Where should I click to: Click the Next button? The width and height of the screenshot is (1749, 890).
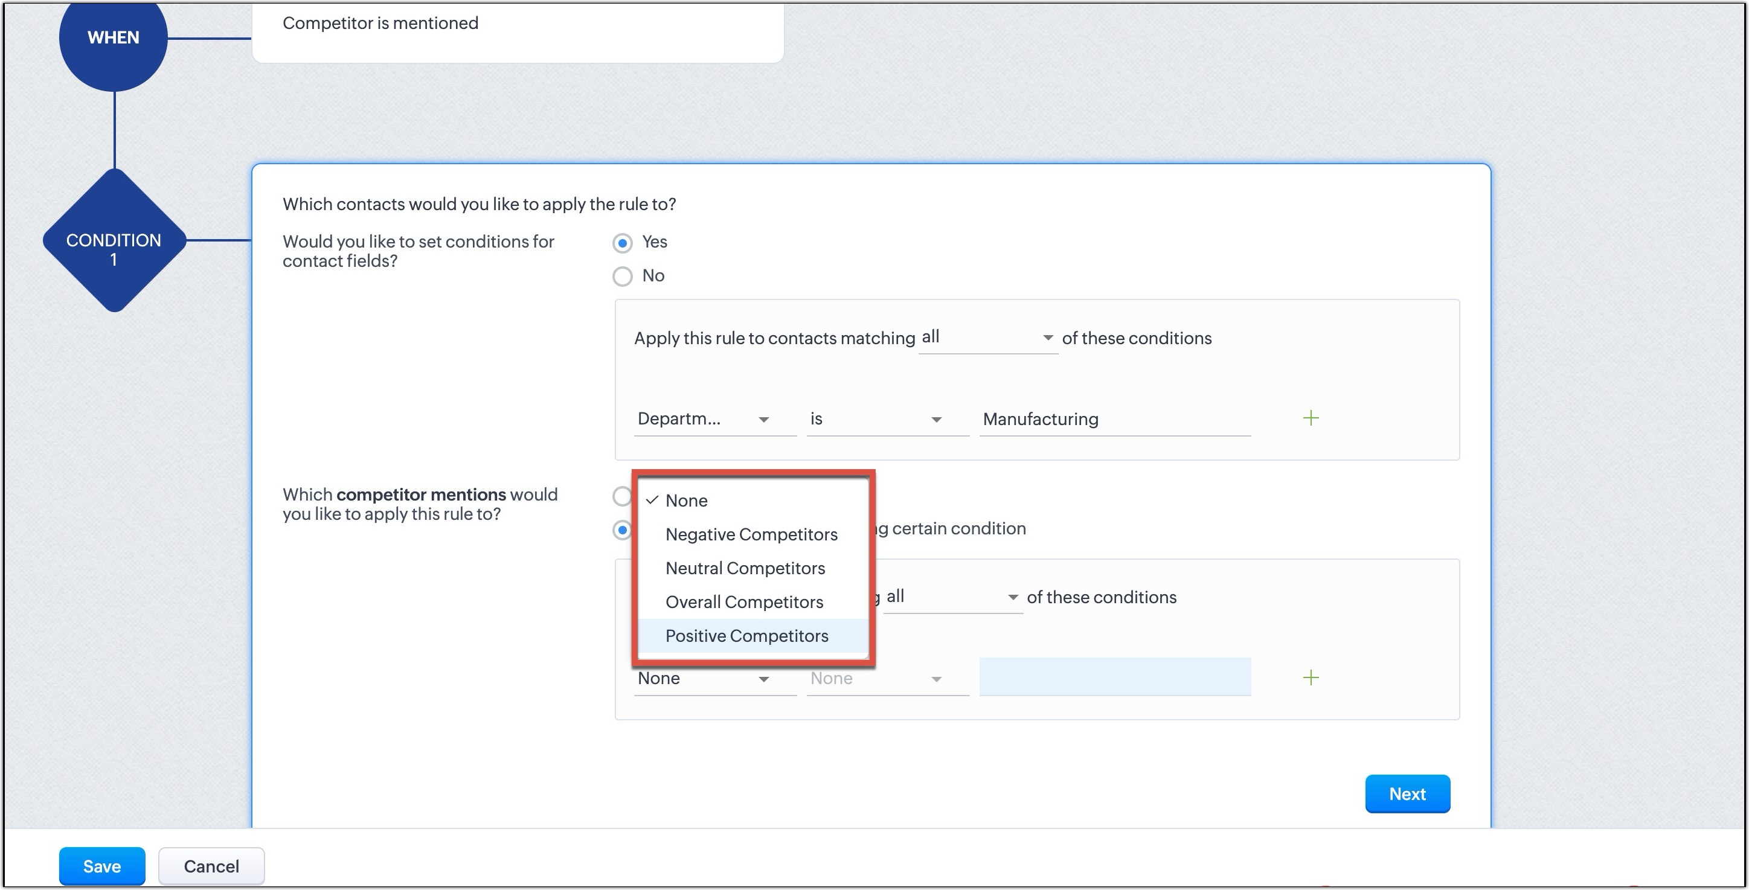point(1407,793)
